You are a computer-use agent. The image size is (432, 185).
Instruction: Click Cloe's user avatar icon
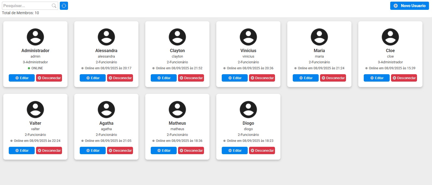(x=390, y=37)
